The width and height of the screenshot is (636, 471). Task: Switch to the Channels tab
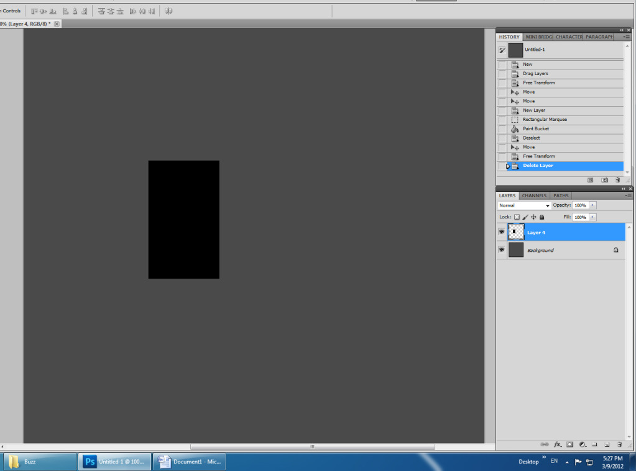pyautogui.click(x=534, y=195)
